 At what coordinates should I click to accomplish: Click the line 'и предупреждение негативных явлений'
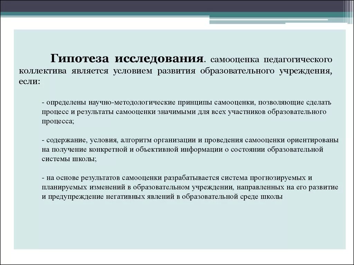(162, 197)
